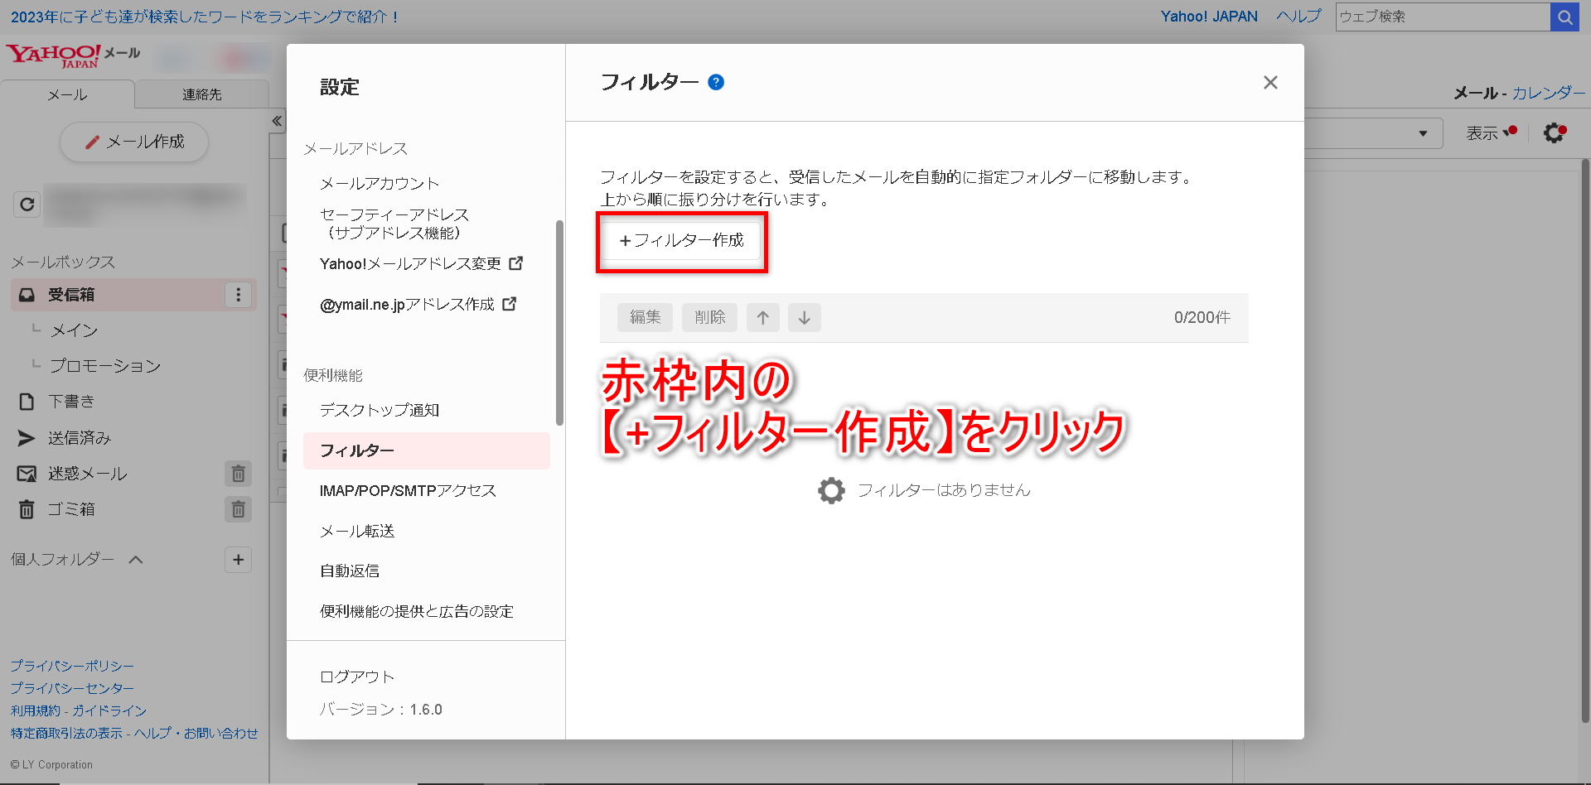Empty the ゴミ箱 folder using its trash icon
This screenshot has width=1591, height=785.
[238, 509]
